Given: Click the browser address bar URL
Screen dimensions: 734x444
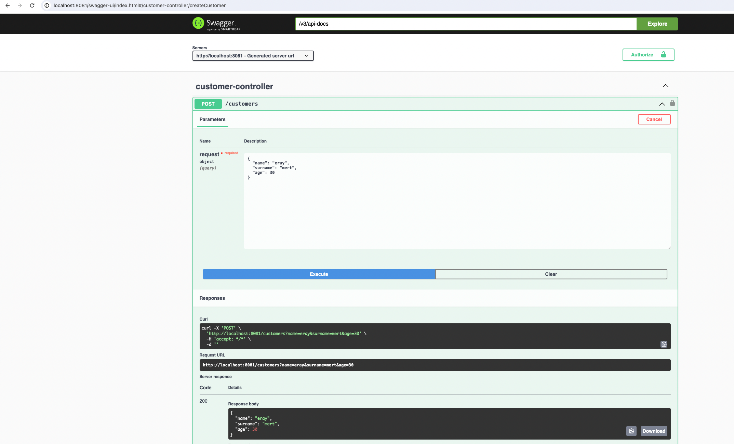Looking at the screenshot, I should [139, 5].
